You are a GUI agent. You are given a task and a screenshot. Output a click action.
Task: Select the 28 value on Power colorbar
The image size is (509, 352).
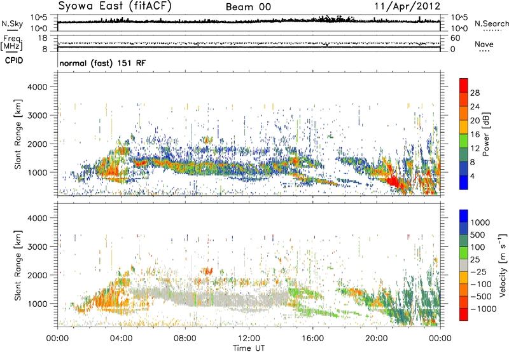click(475, 93)
